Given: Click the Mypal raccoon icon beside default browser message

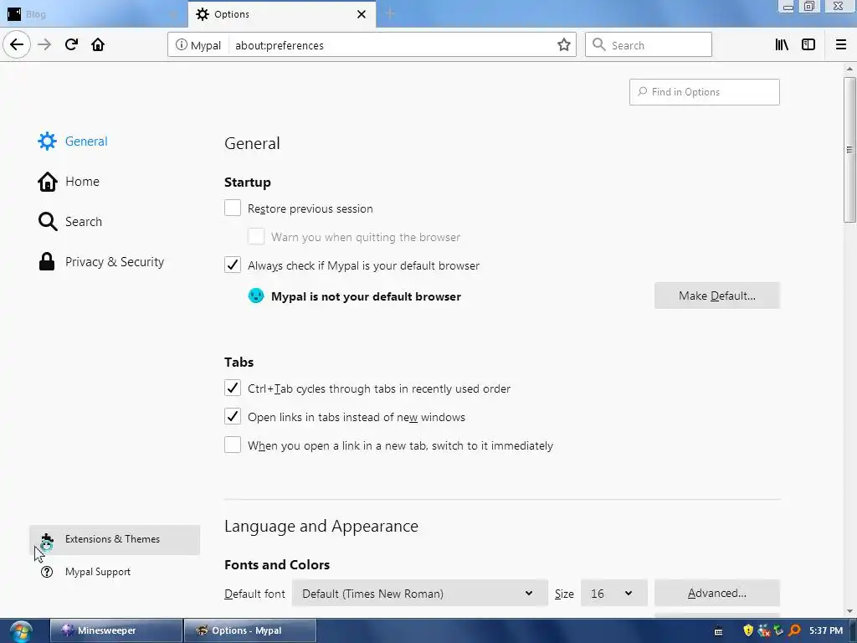Looking at the screenshot, I should [x=256, y=296].
